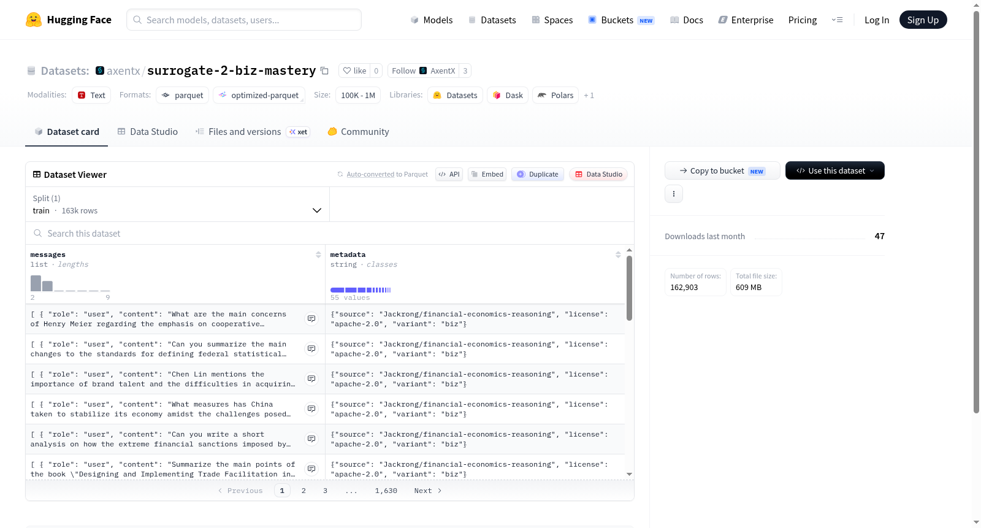Click the dataset viewer vertical scrollbar
981x528 pixels.
[629, 288]
